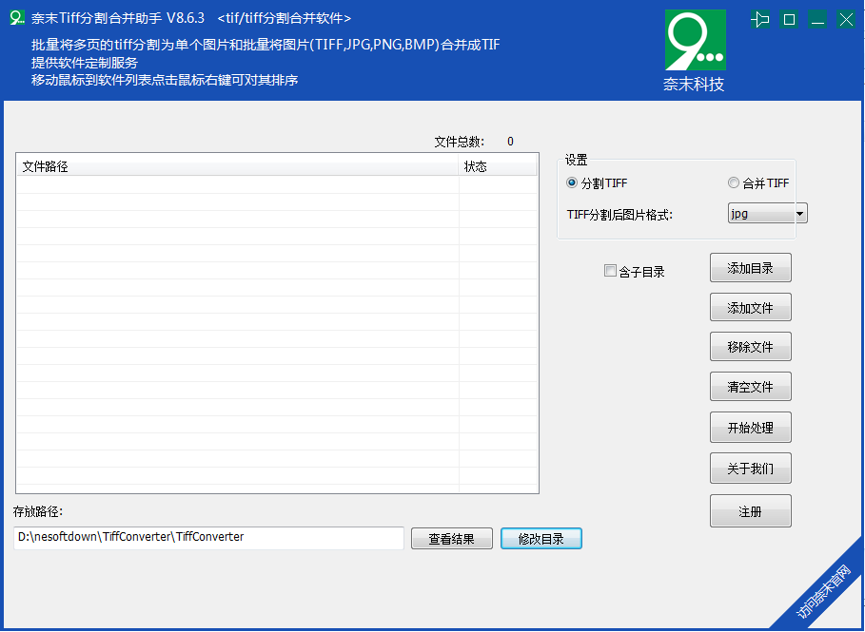Open 关于我们 information
The width and height of the screenshot is (865, 632).
click(750, 468)
